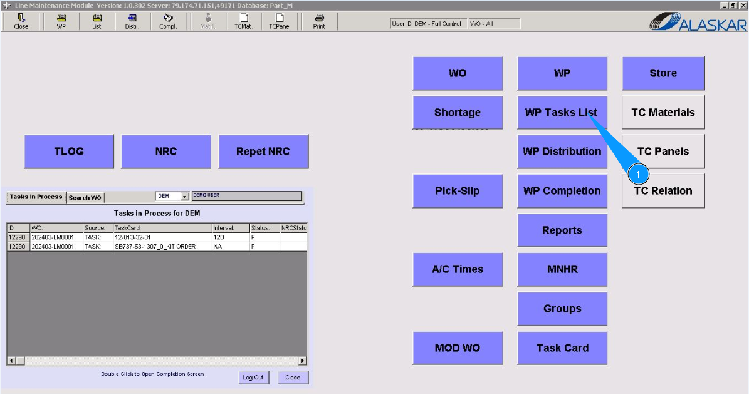Image resolution: width=749 pixels, height=397 pixels.
Task: Open the Shortage screen
Action: click(458, 113)
